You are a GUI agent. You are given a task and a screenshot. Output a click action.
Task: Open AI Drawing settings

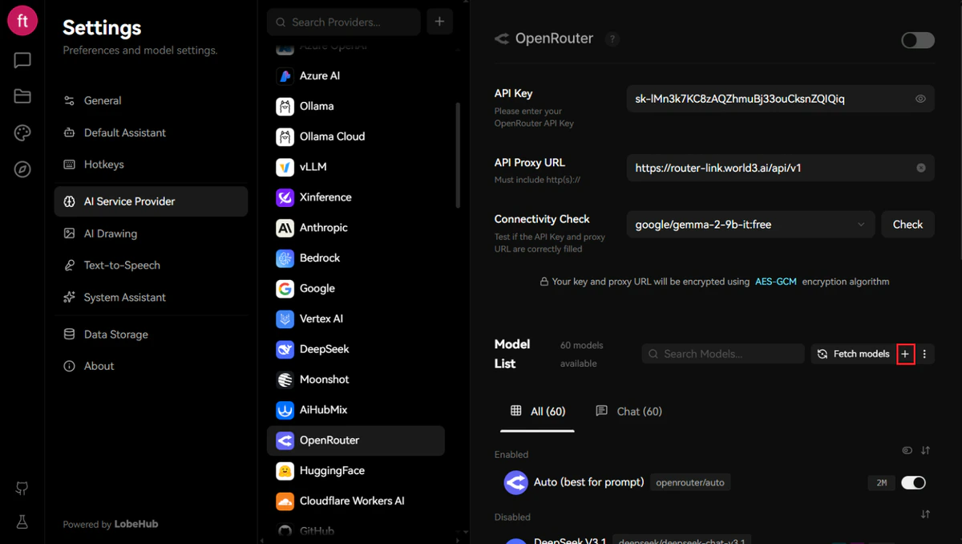151,233
